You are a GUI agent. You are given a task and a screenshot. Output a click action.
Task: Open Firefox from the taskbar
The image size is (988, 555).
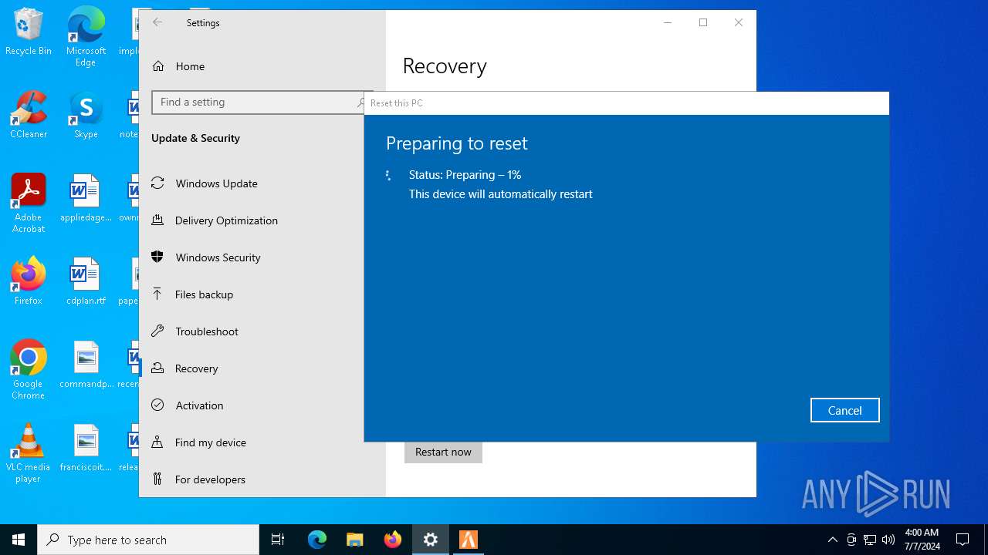[393, 540]
